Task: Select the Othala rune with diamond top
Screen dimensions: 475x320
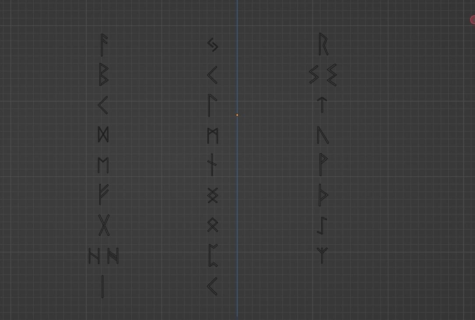Action: 213,225
